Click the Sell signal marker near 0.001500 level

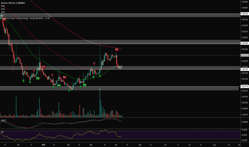pyautogui.click(x=43, y=67)
